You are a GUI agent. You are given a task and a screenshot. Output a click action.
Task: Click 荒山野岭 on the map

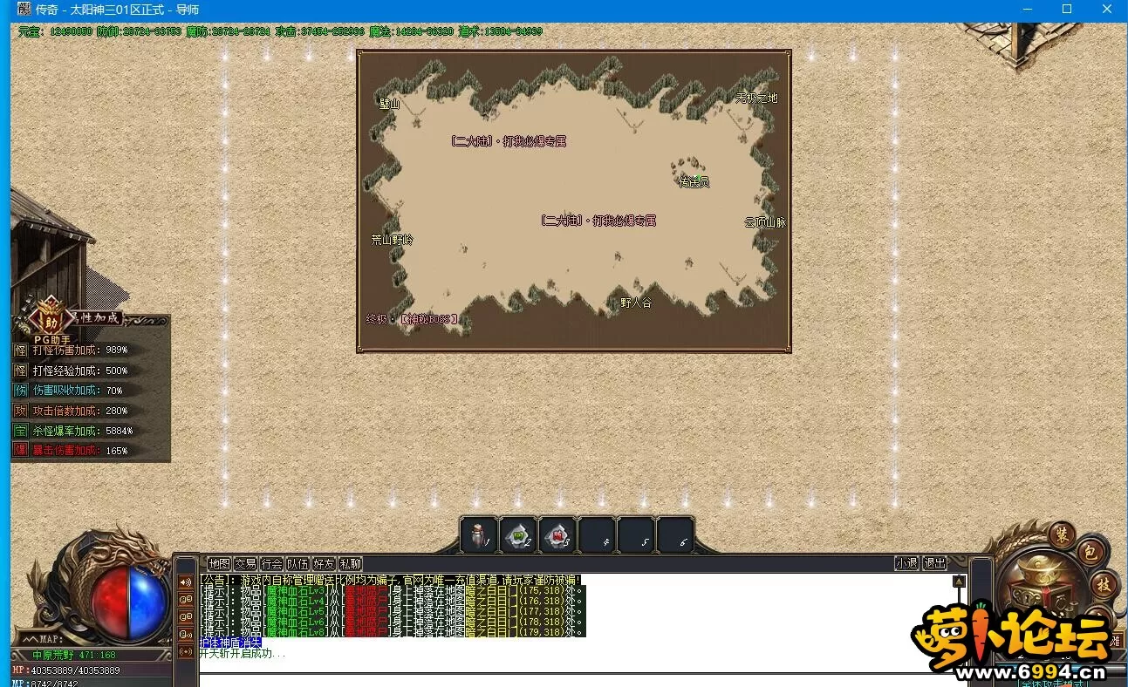392,240
